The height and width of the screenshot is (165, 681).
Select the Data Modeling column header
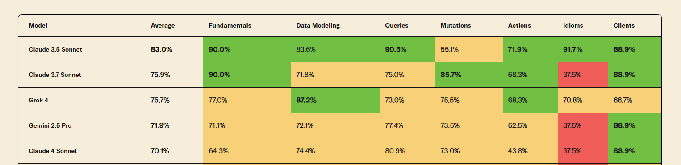[x=318, y=25]
